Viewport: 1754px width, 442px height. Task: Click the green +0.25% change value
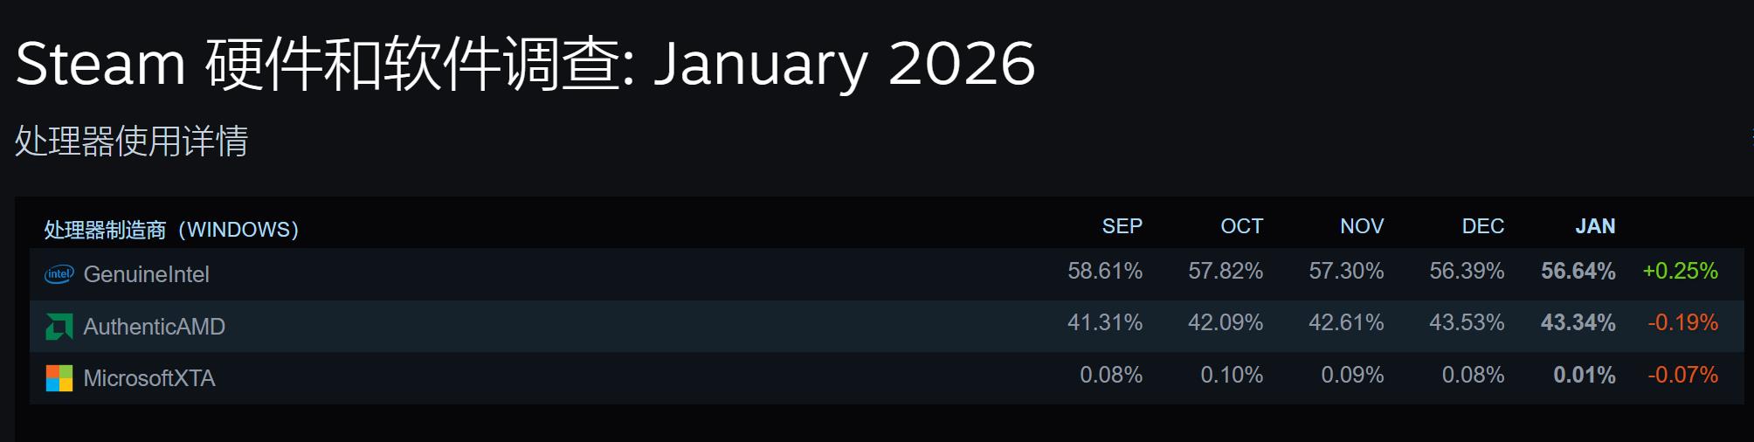click(1680, 271)
